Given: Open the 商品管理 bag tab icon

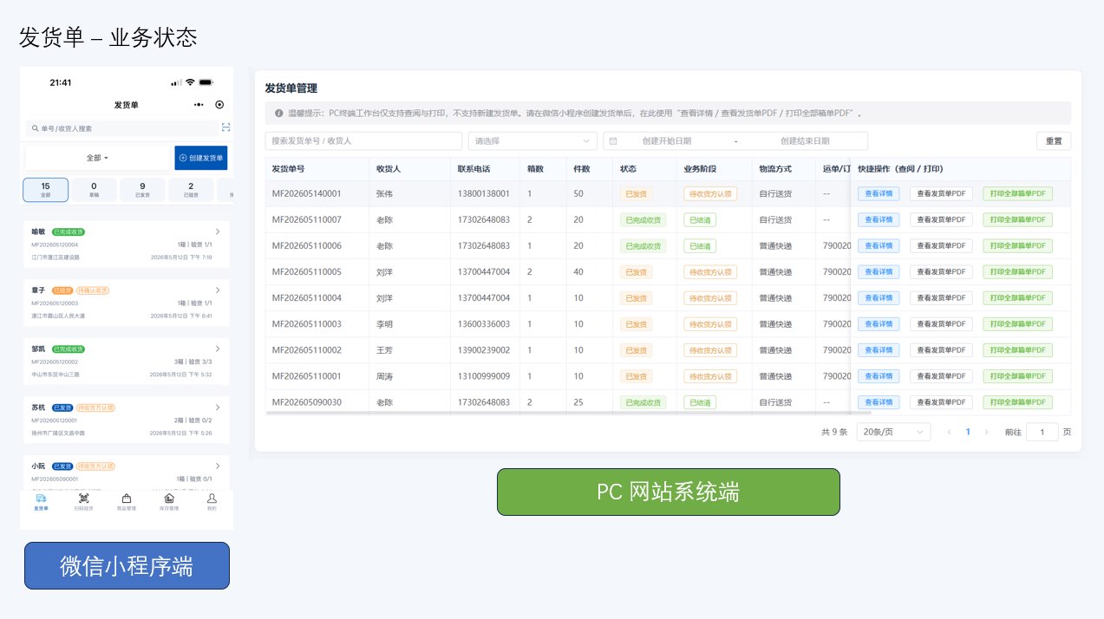Looking at the screenshot, I should click(127, 498).
